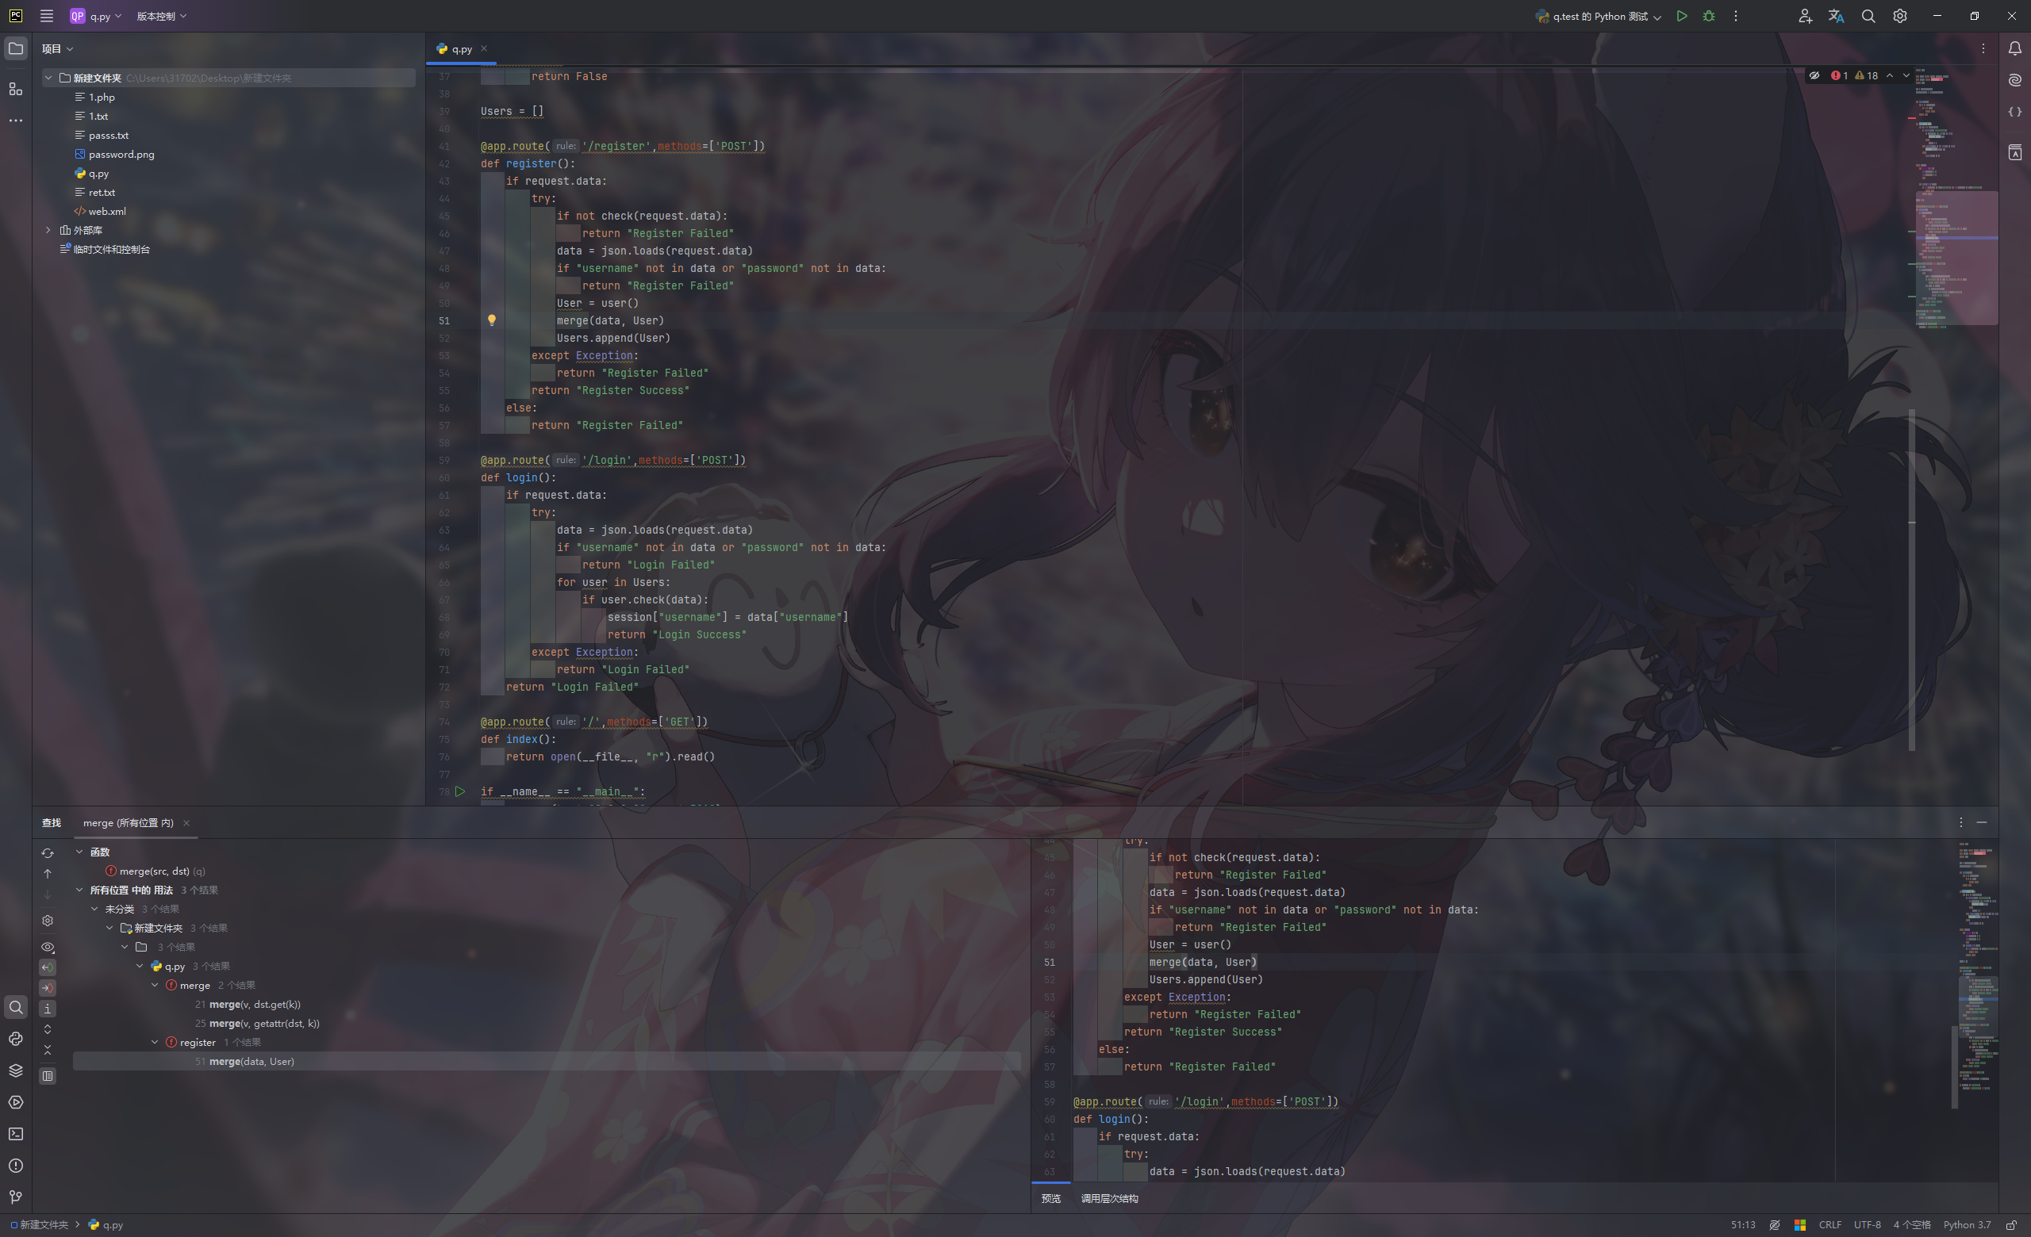This screenshot has width=2031, height=1237.
Task: Open Search Everywhere magnifier
Action: pyautogui.click(x=1868, y=16)
